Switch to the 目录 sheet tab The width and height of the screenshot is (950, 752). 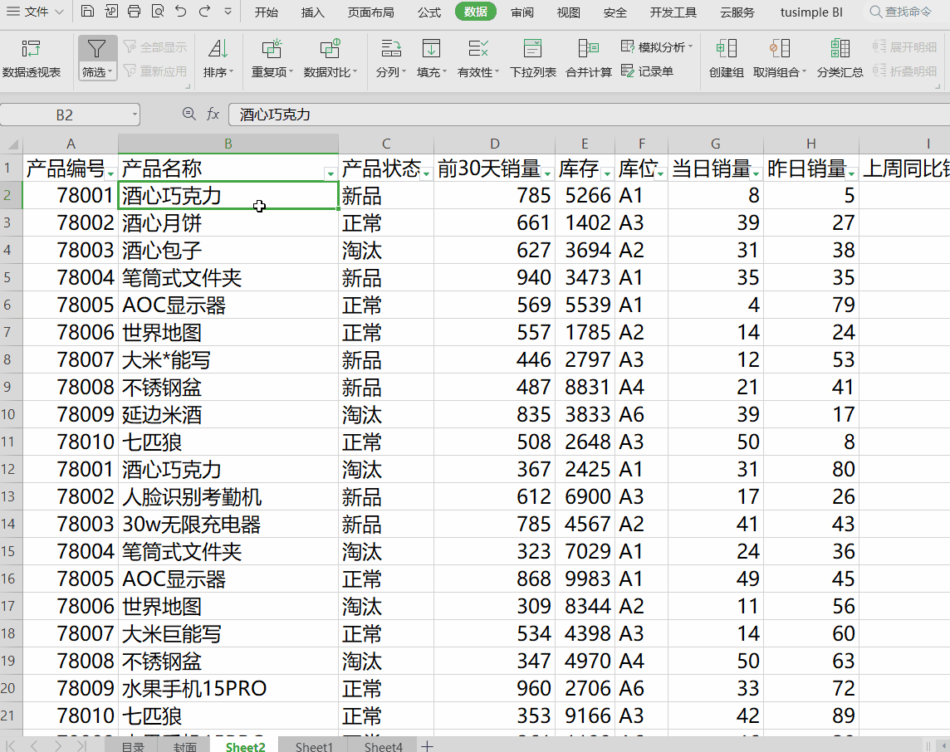[133, 746]
